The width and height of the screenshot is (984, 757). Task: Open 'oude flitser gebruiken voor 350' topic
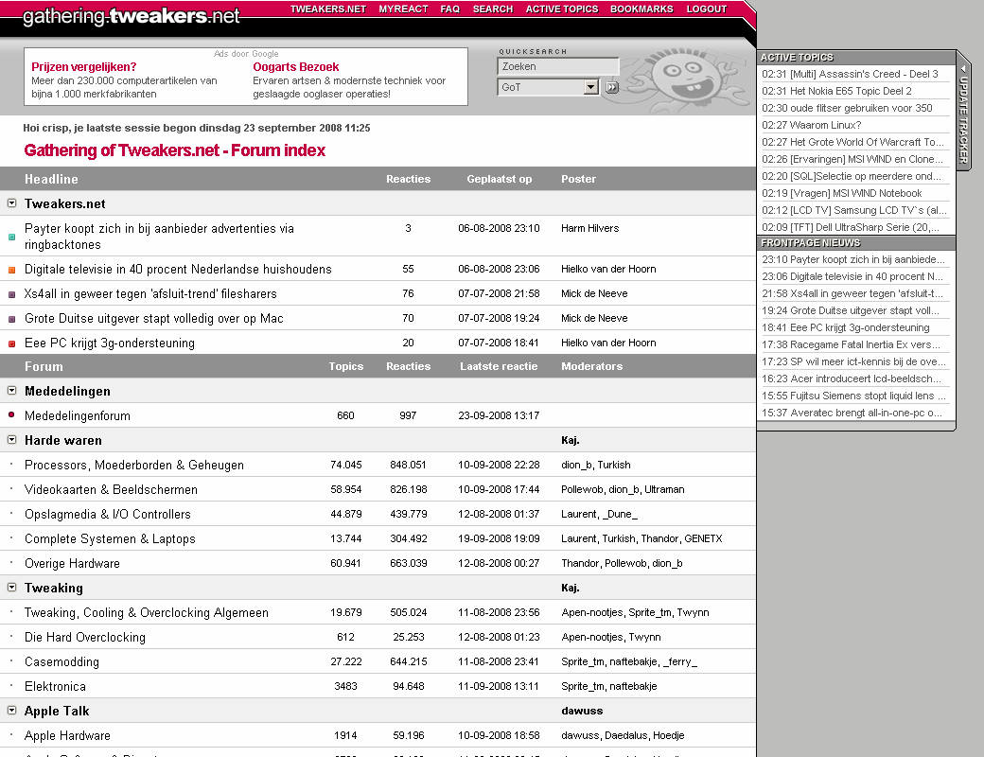[847, 108]
